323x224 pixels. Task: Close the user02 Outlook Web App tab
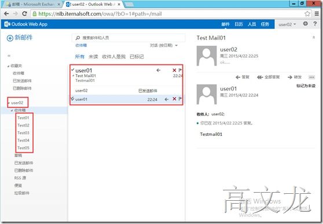point(119,4)
